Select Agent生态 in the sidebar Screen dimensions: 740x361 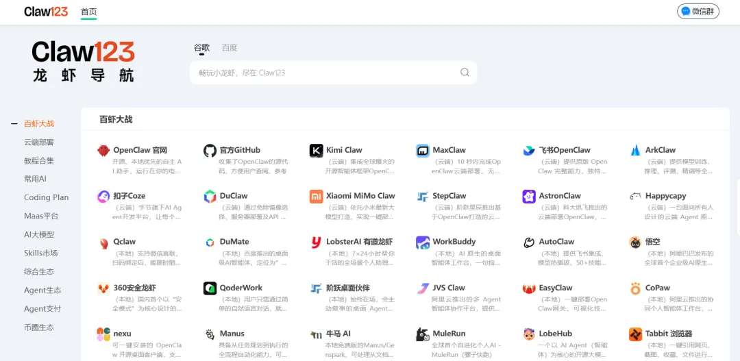pos(42,290)
